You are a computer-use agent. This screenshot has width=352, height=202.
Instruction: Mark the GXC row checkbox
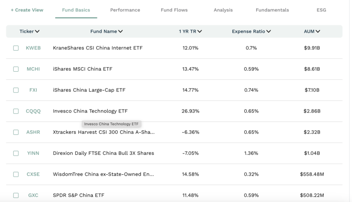pyautogui.click(x=16, y=195)
